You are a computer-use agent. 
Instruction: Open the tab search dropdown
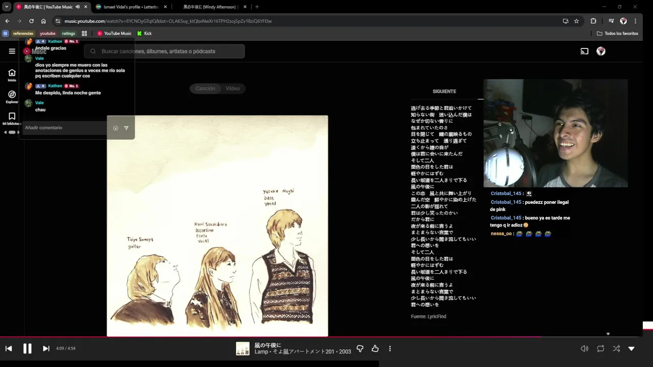(7, 7)
